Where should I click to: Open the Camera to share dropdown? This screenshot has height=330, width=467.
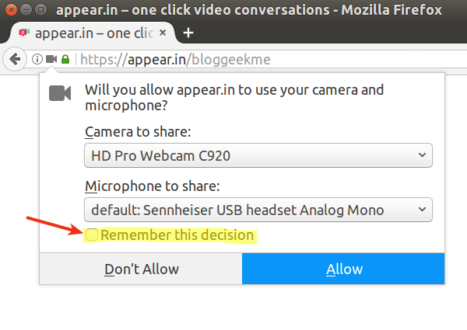[x=258, y=155]
